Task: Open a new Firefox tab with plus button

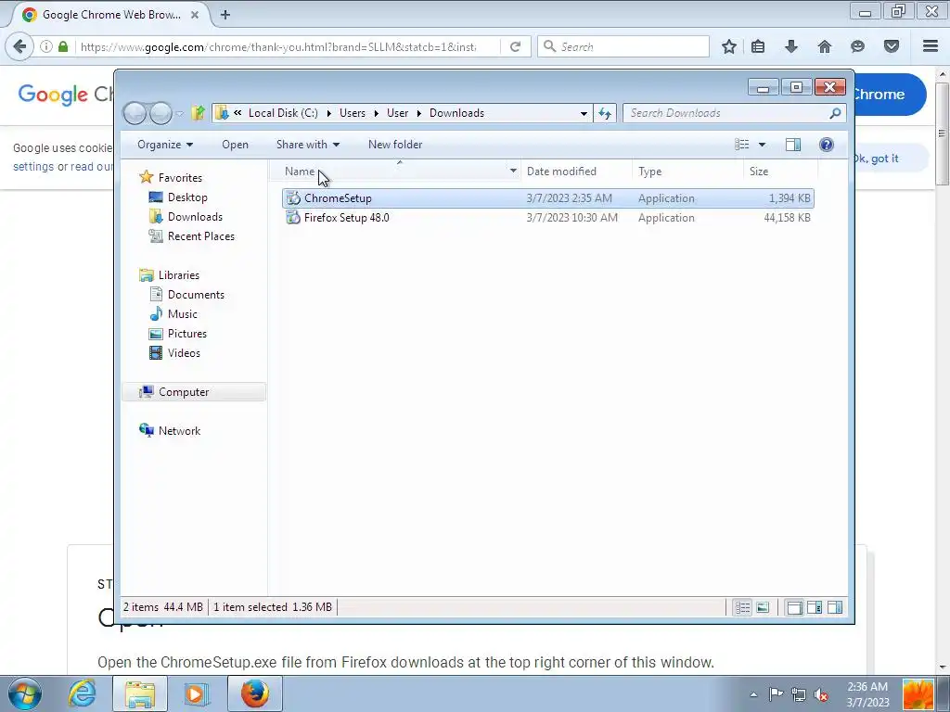Action: click(x=225, y=15)
